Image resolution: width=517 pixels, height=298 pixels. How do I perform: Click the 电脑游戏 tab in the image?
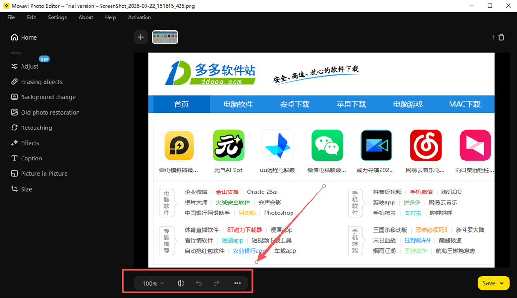pos(408,104)
